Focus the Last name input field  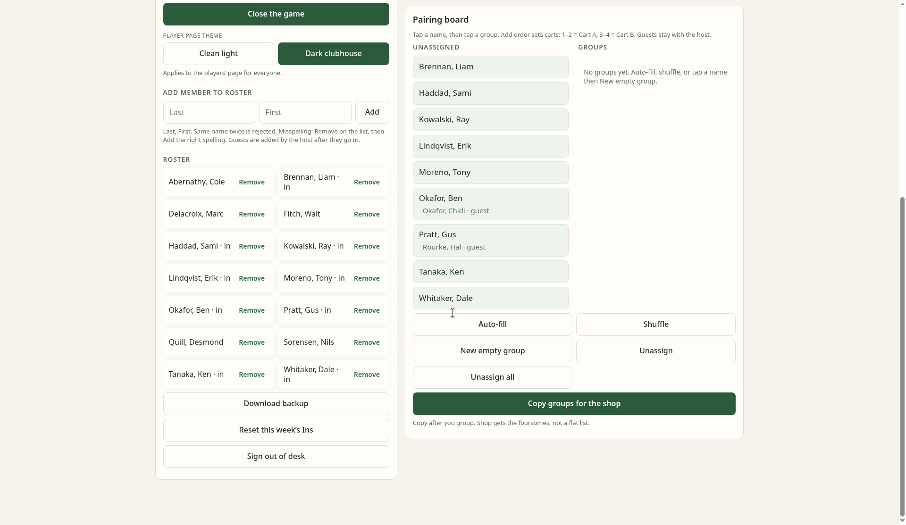point(209,112)
